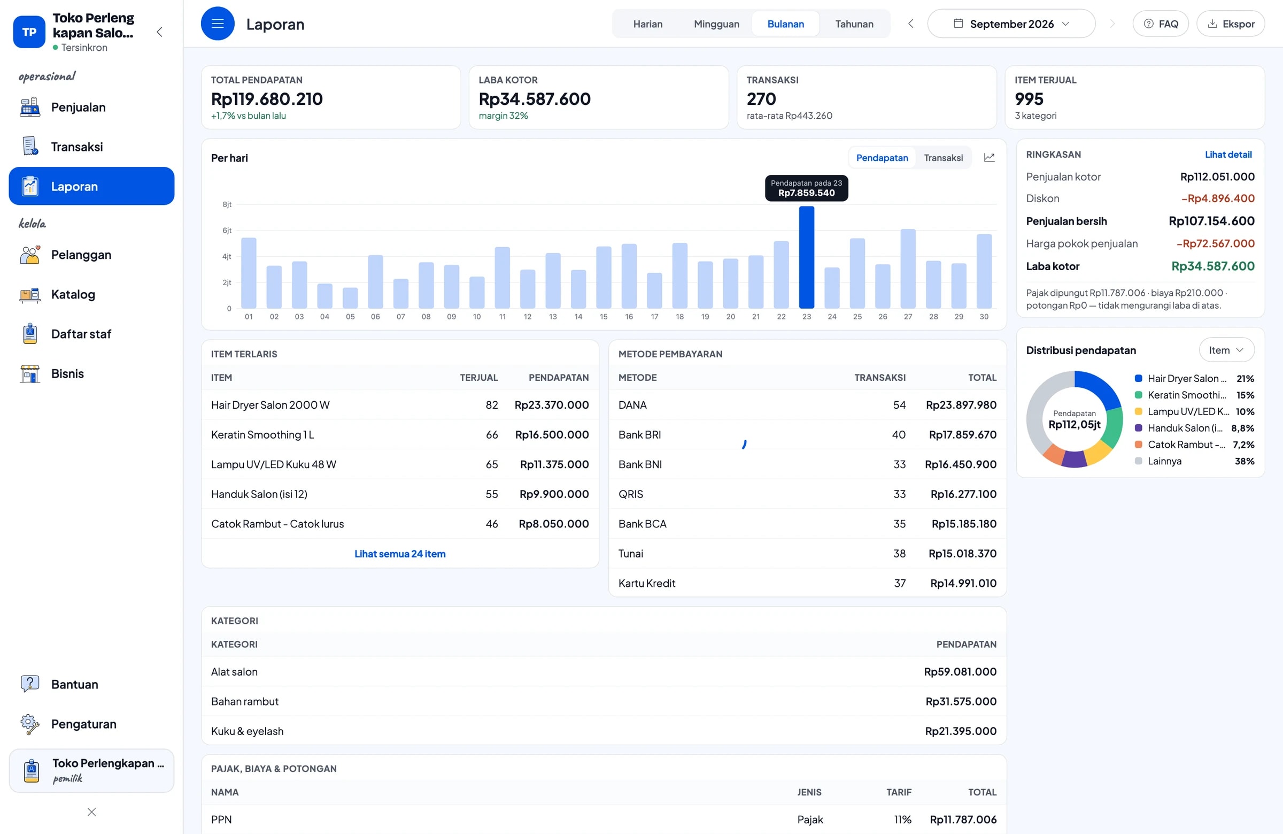
Task: Switch to the Mingguan tab
Action: tap(716, 24)
